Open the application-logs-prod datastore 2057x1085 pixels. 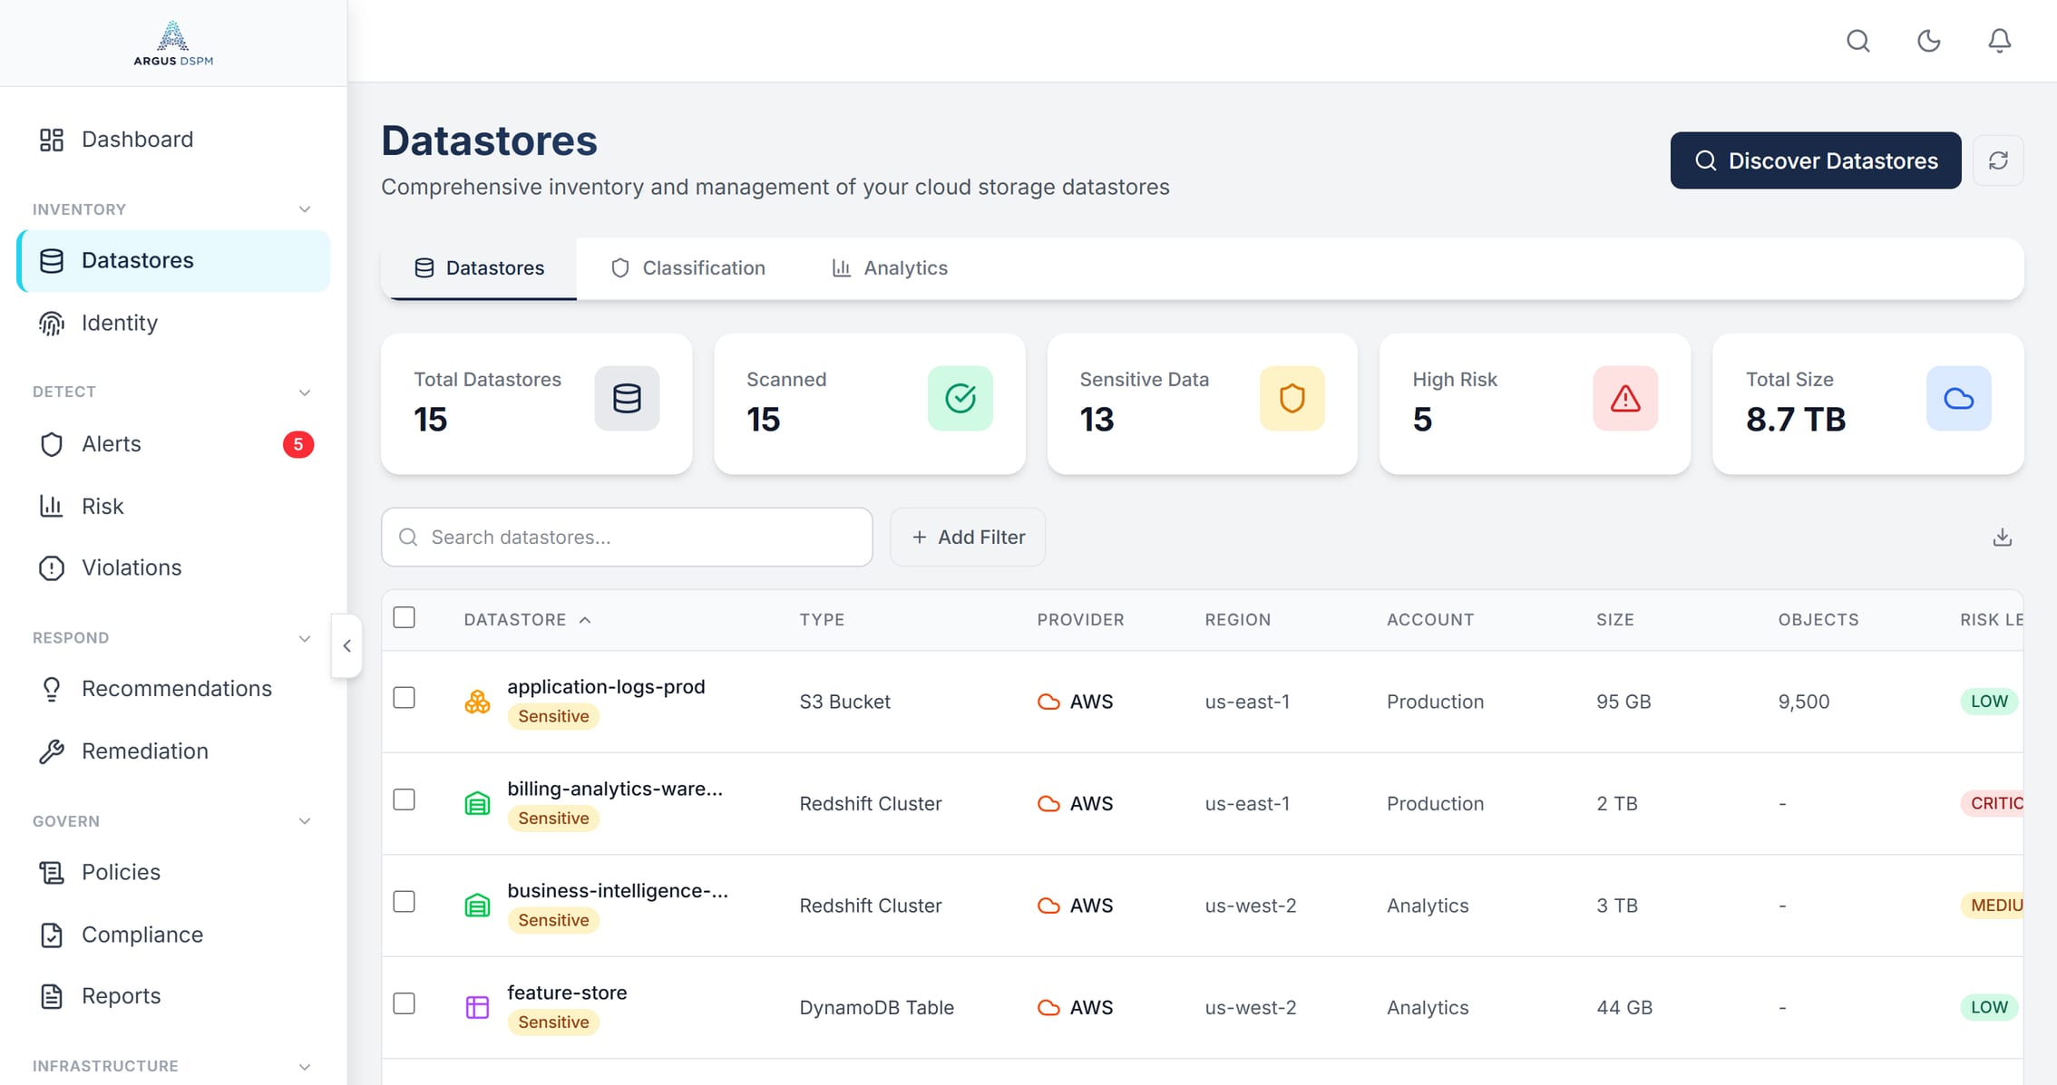click(x=606, y=687)
